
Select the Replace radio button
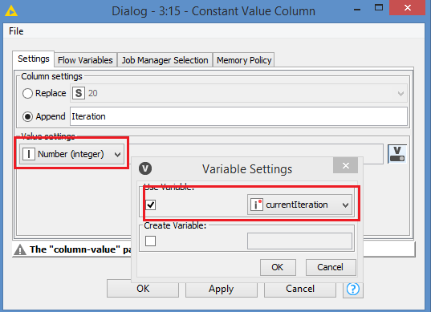click(x=27, y=93)
